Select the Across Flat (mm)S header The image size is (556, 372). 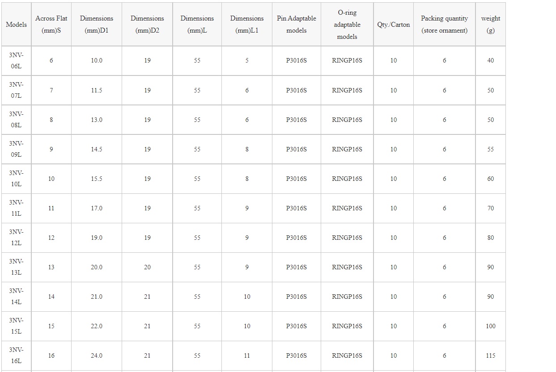click(x=51, y=25)
